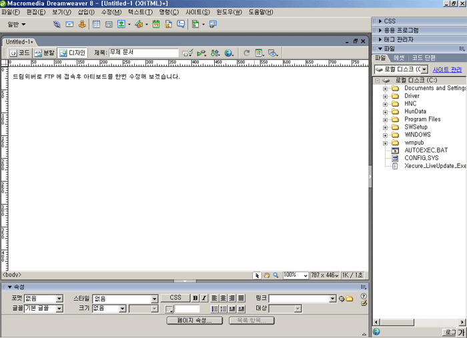Click the point-to-file icon beside link field
This screenshot has width=467, height=338.
click(x=342, y=299)
